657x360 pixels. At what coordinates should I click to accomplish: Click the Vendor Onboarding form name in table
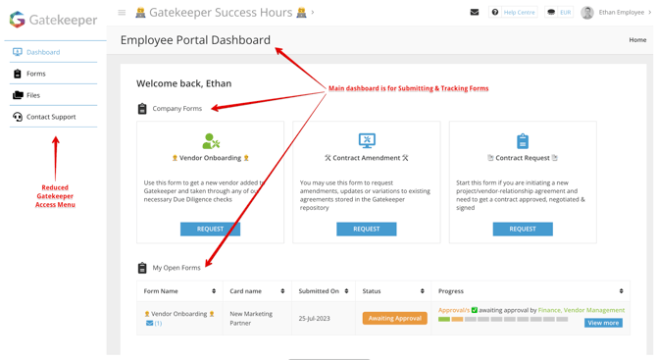pos(178,314)
